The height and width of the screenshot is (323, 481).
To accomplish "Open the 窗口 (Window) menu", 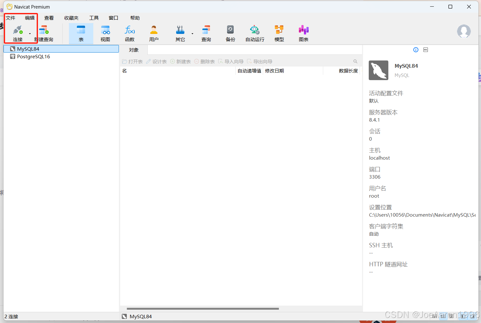I will click(x=114, y=18).
